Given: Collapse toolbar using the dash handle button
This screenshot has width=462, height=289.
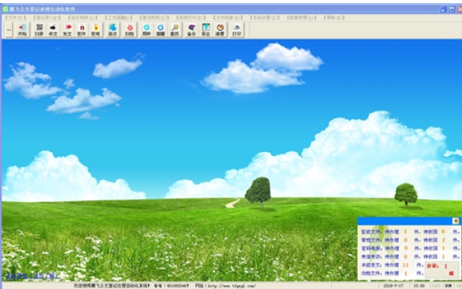Looking at the screenshot, I should (x=9, y=30).
